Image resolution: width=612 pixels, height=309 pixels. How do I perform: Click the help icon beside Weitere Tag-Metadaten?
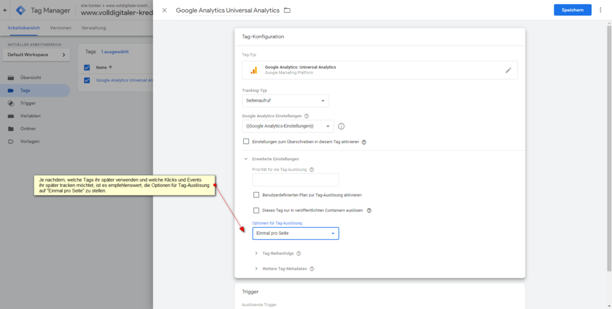click(x=312, y=269)
